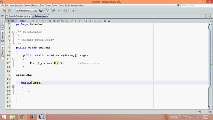The height and width of the screenshot is (120, 213).
Task: Open File Explorer from taskbar
Action: click(13, 117)
